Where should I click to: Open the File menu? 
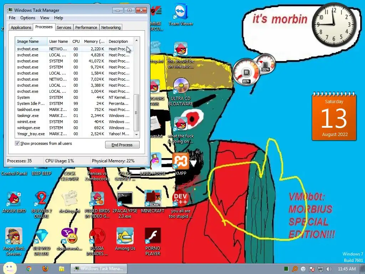tap(12, 18)
